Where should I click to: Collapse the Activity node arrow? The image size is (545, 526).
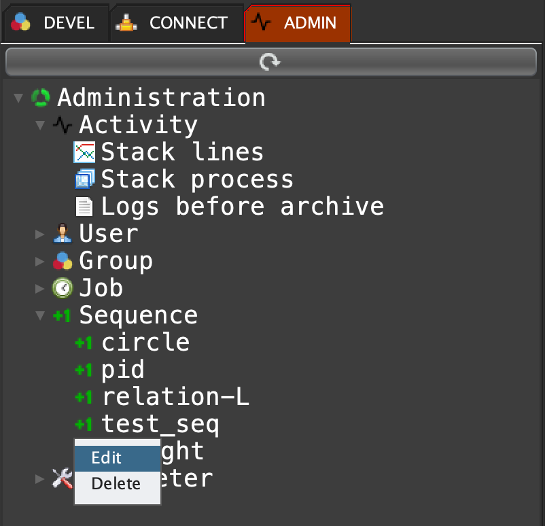click(40, 126)
